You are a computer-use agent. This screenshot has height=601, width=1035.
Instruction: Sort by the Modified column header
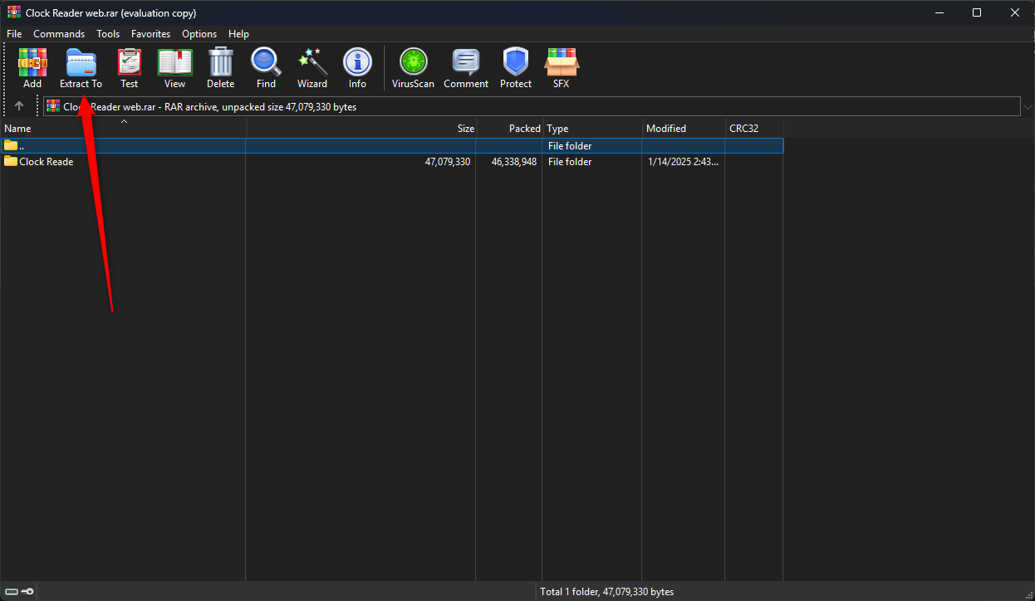point(684,128)
